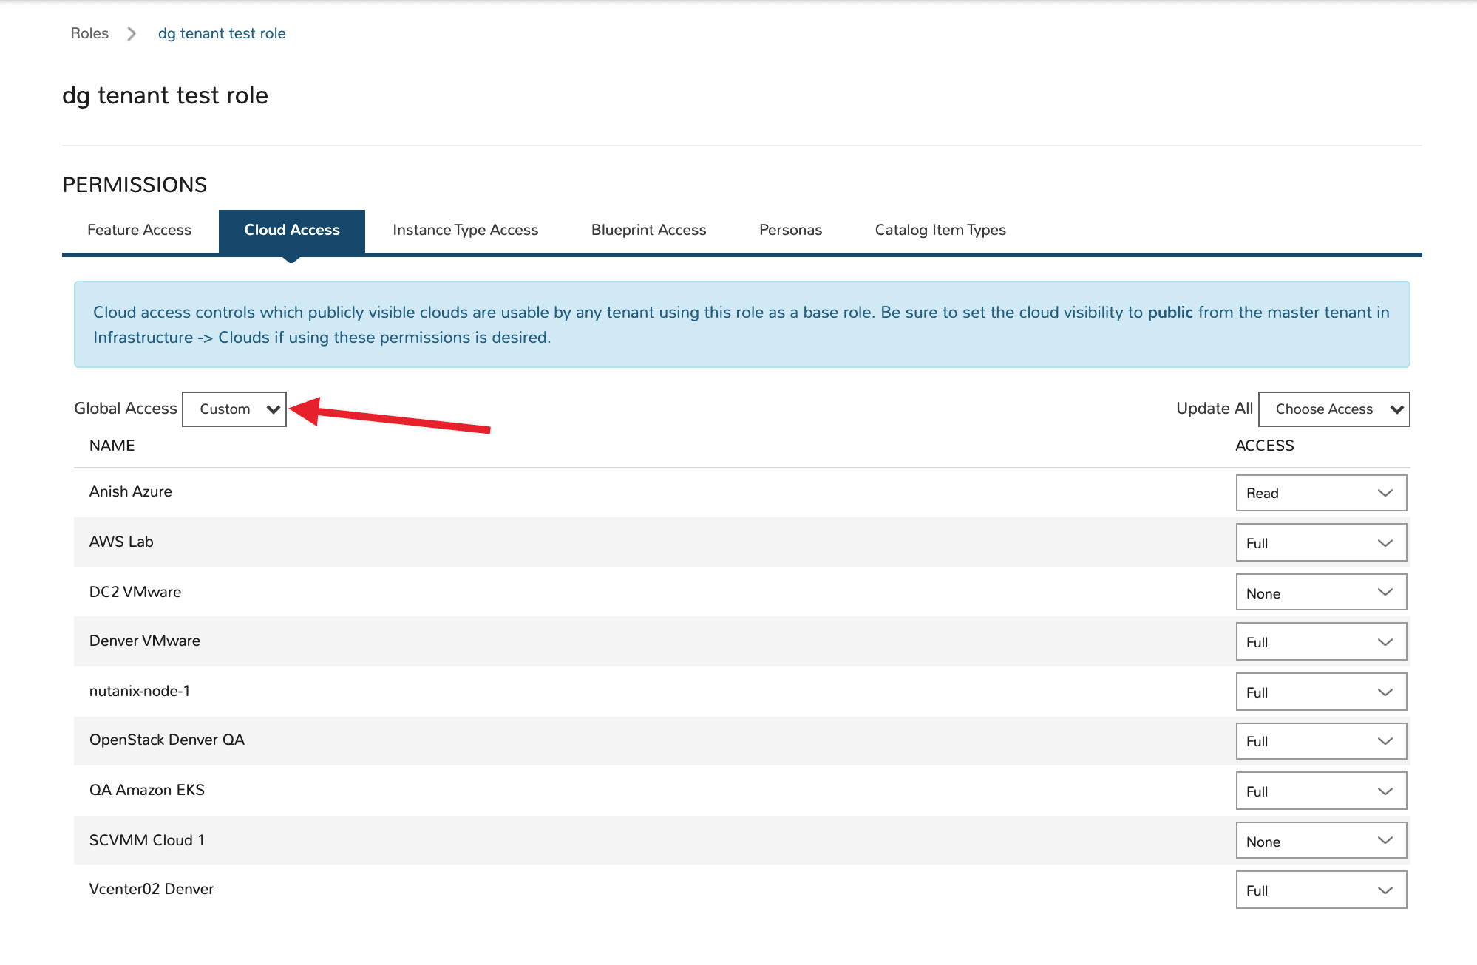Switch to Feature Access tab

tap(139, 230)
